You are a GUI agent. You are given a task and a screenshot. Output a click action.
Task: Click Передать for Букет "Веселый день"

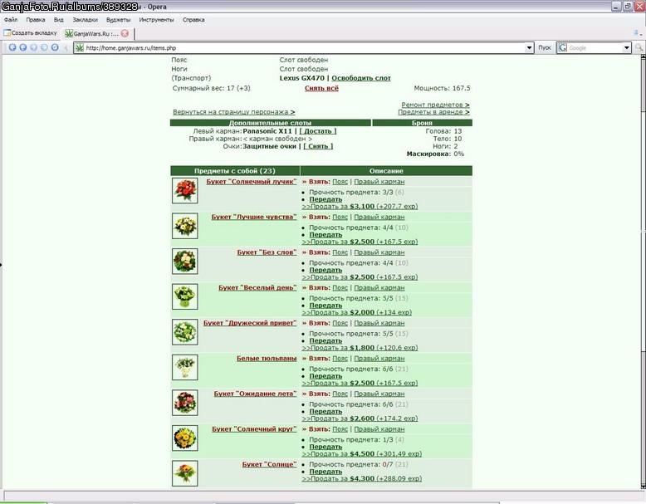tap(325, 306)
